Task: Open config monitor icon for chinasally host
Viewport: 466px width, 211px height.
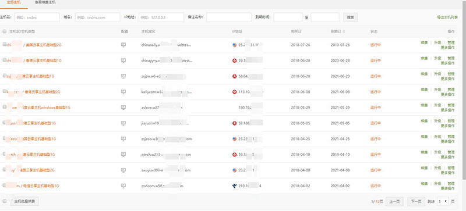Action: point(123,45)
